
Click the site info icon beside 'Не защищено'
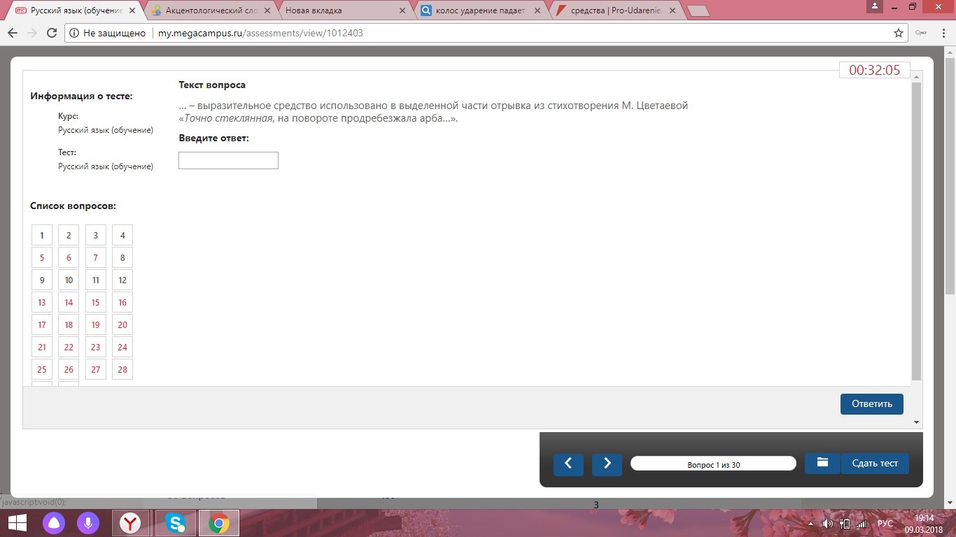[74, 33]
